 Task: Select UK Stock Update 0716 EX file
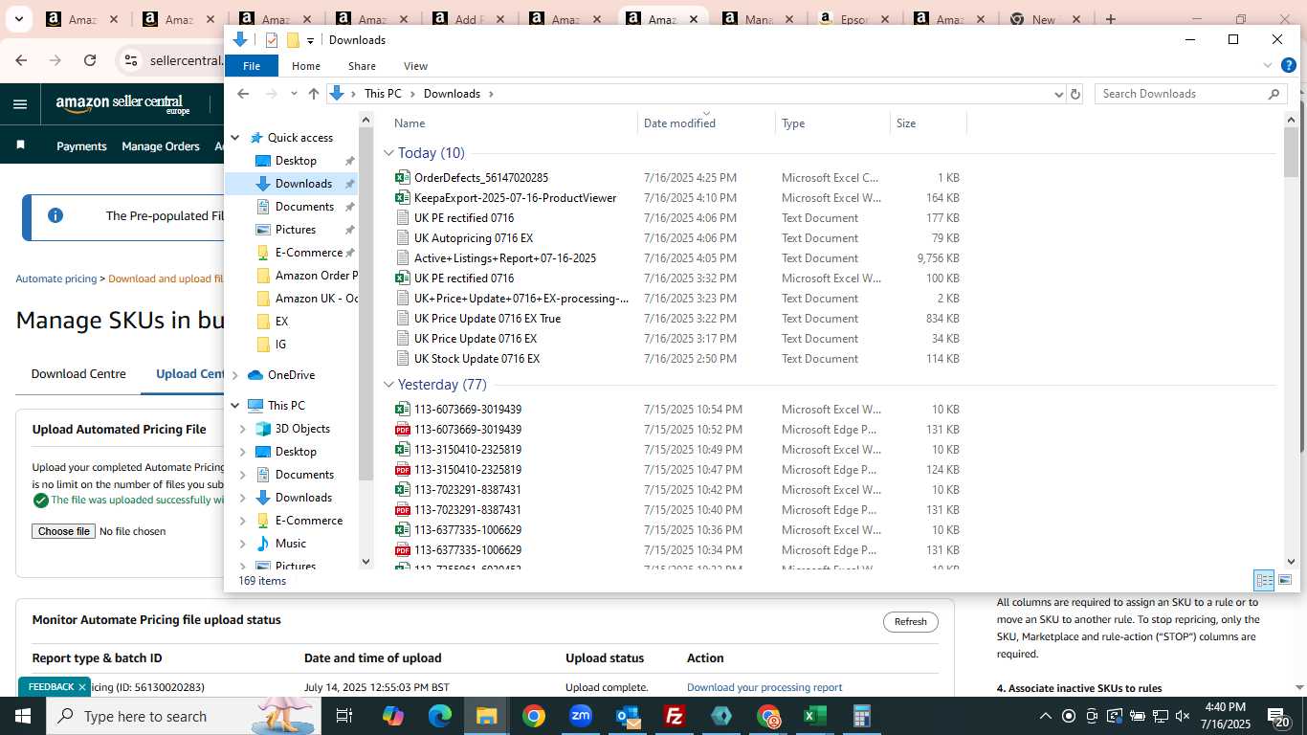click(x=476, y=359)
